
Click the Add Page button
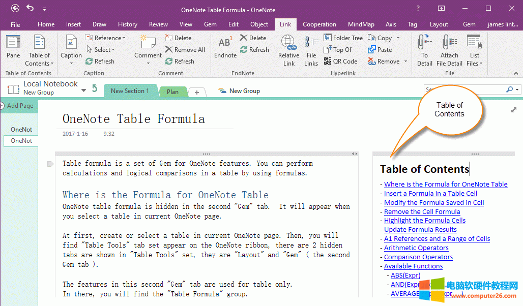click(x=19, y=106)
